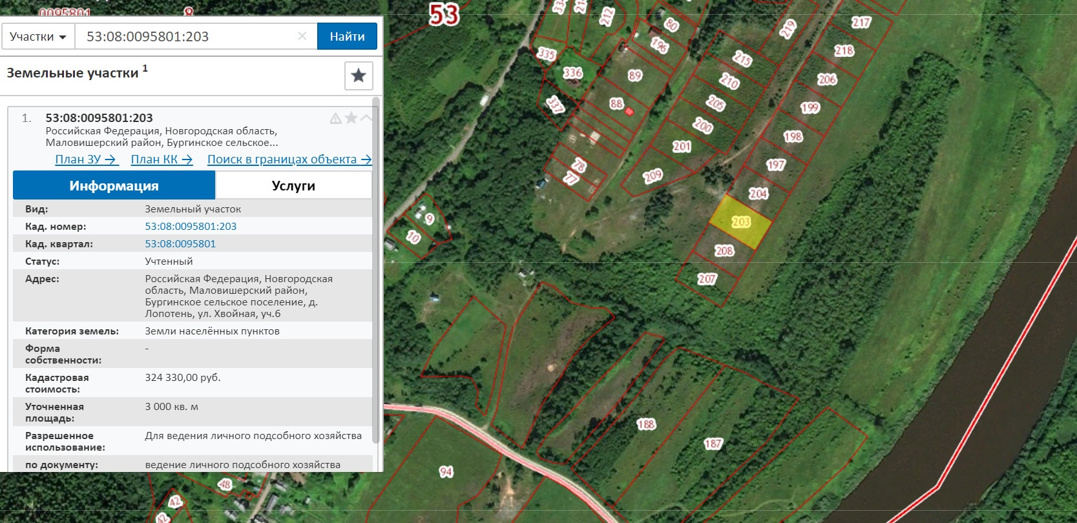Click the Земельный участок type value

[x=193, y=209]
